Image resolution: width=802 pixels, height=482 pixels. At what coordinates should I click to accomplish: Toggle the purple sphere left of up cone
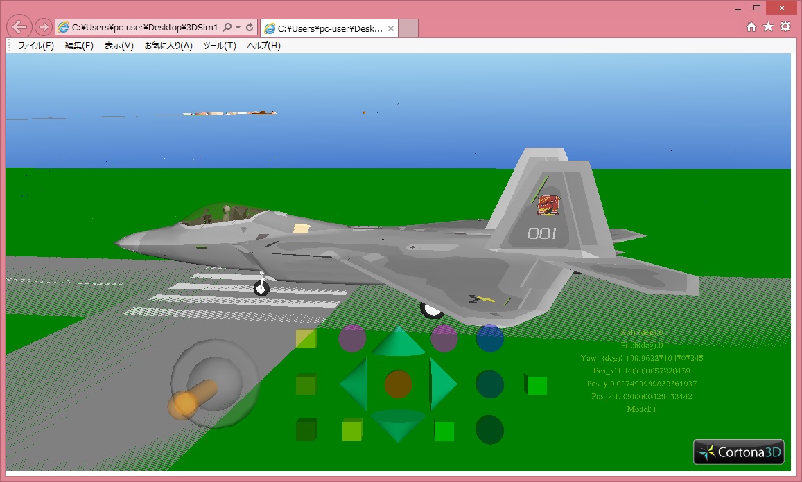coord(352,338)
